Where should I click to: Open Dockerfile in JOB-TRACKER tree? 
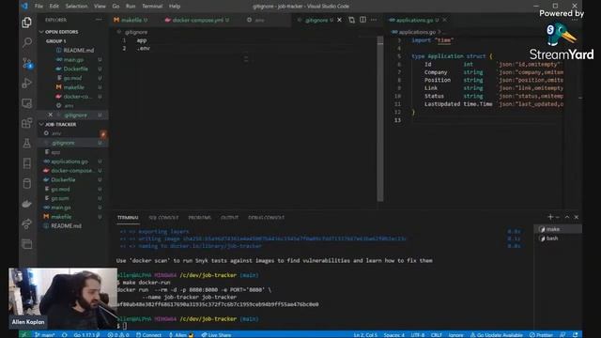pyautogui.click(x=63, y=179)
